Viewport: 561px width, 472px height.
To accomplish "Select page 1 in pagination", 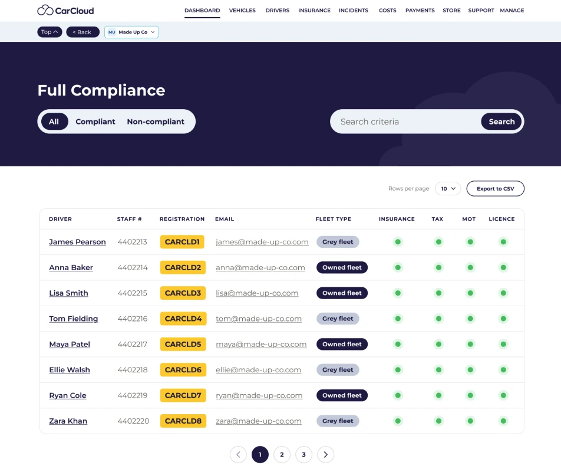I will [x=260, y=454].
